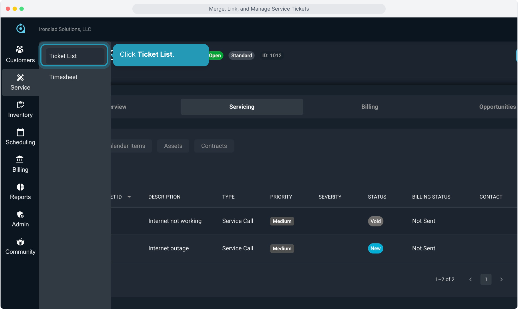Open the Community icon in sidebar
The image size is (518, 309).
click(x=20, y=242)
